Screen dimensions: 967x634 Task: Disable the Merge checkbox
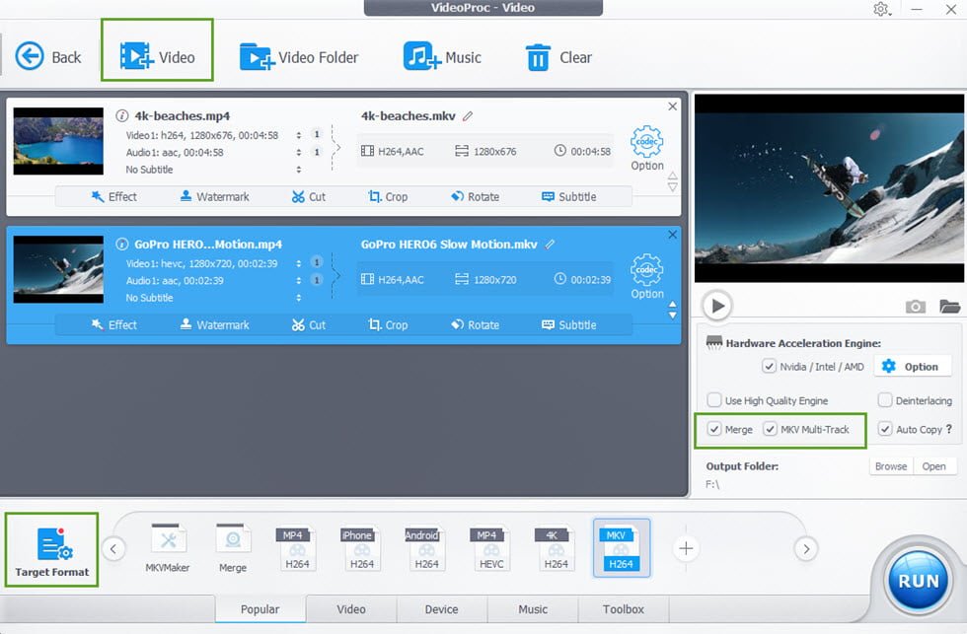714,430
